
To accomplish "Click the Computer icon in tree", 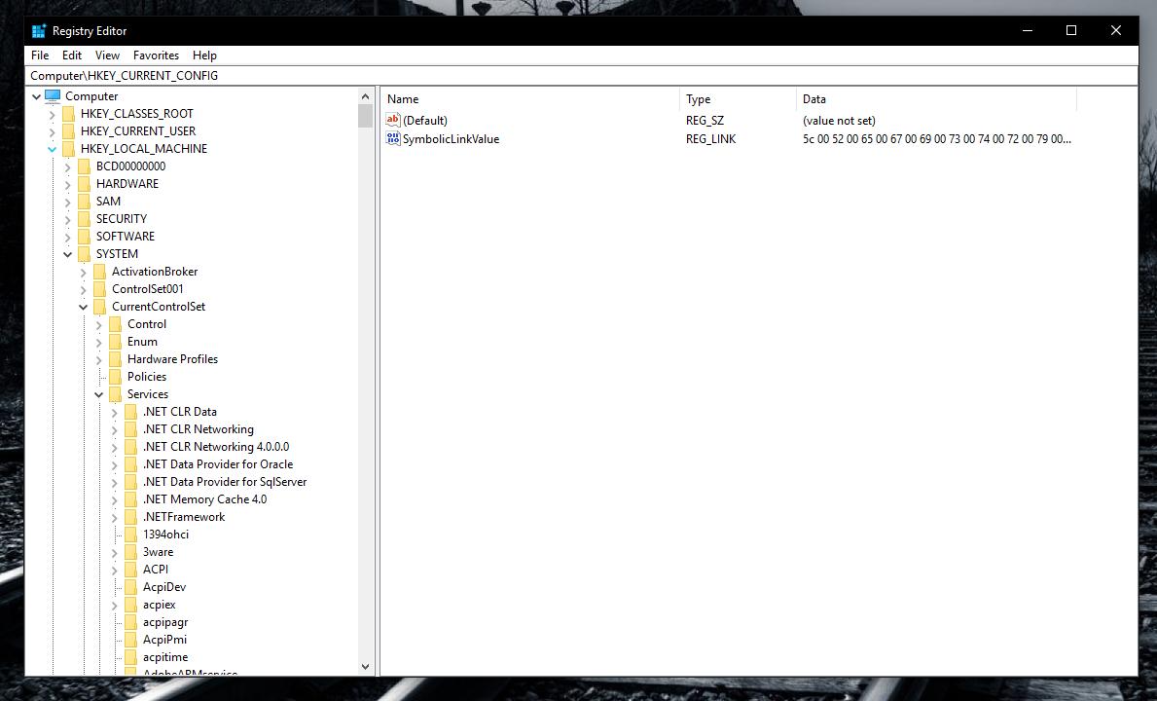I will [53, 96].
